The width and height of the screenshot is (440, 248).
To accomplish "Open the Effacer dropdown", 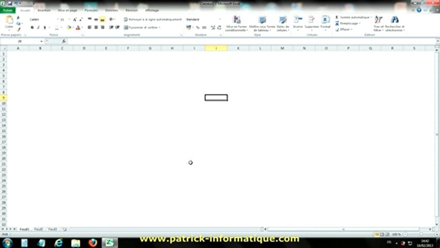I will pos(344,30).
